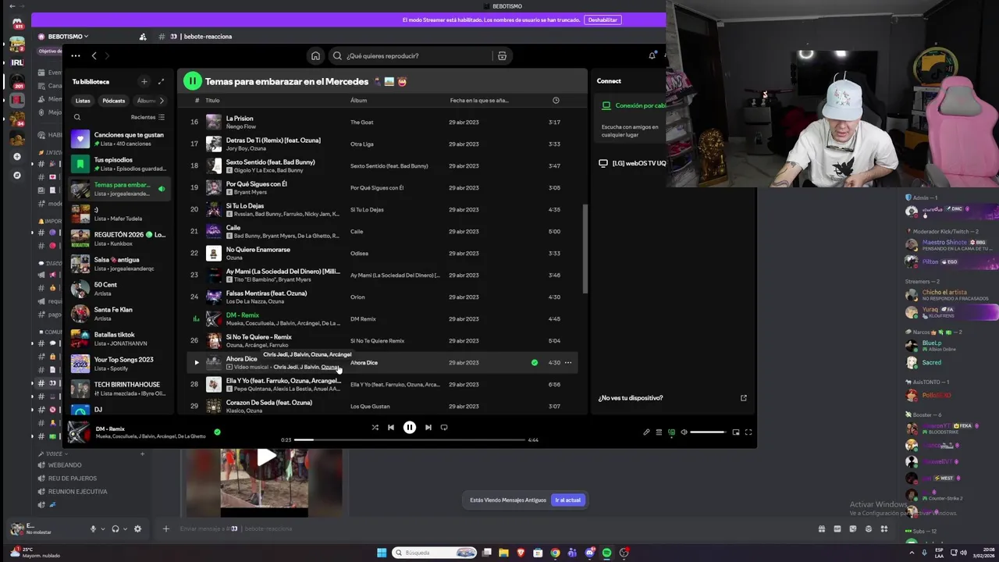Attach file with Discord plus button
The width and height of the screenshot is (999, 562).
pyautogui.click(x=165, y=528)
